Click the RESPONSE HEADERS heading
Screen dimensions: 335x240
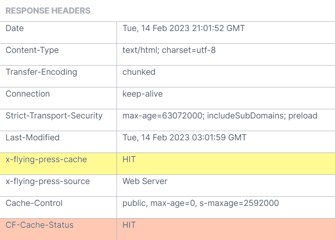(x=48, y=10)
